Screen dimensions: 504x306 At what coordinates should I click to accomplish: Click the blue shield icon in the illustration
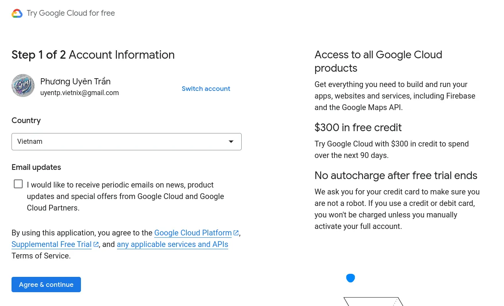click(x=351, y=278)
